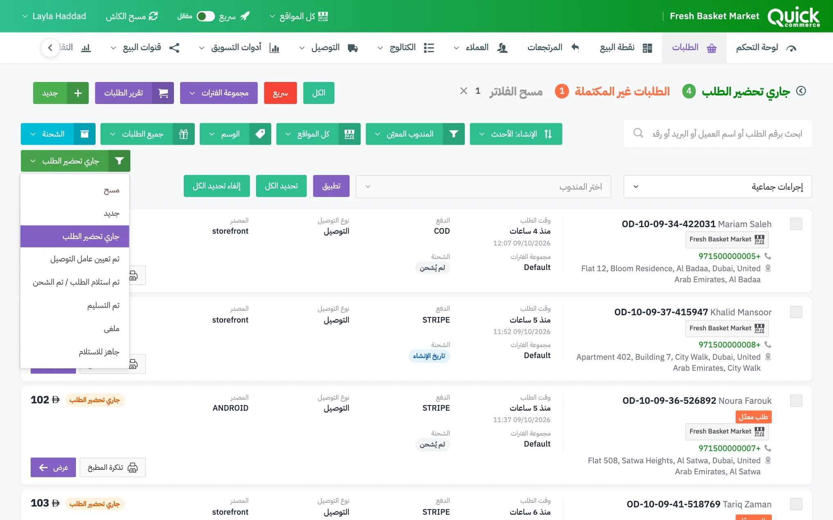Select 'delivery agent assigned' status option

(x=75, y=259)
